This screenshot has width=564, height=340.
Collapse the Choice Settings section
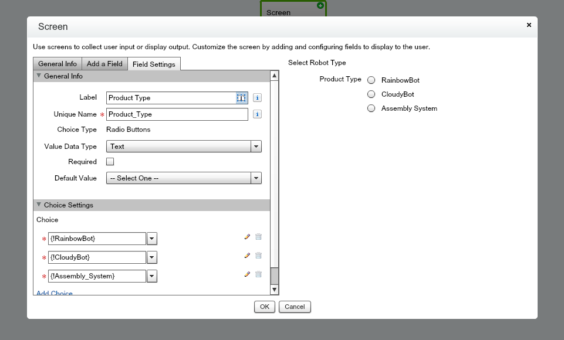pos(39,205)
